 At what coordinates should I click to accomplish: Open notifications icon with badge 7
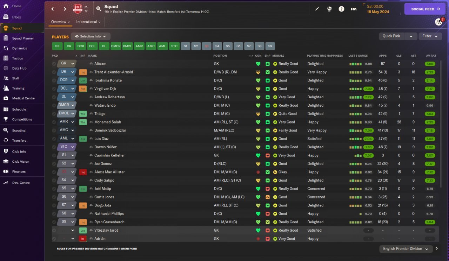(439, 22)
